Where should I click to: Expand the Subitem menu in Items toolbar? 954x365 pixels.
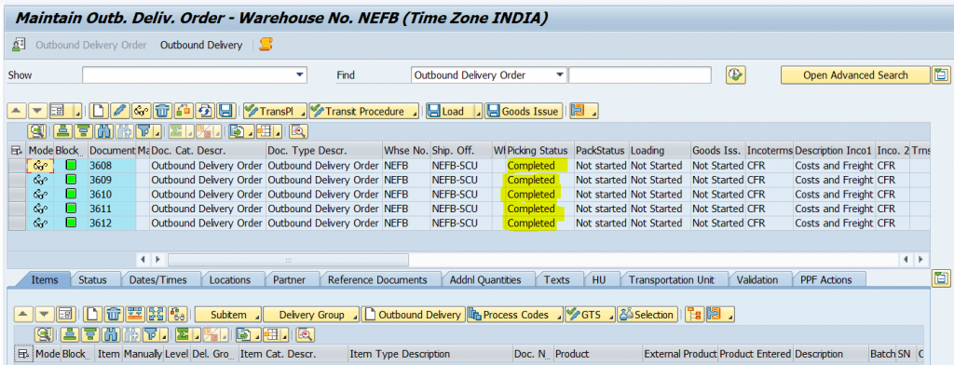tap(257, 317)
